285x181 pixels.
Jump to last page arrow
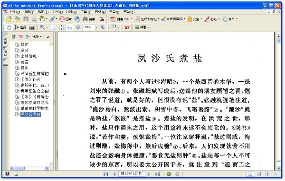tap(157, 174)
